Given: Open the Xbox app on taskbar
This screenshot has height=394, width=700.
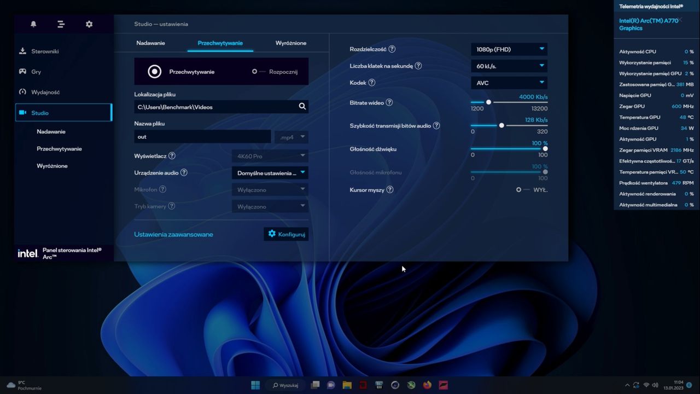Looking at the screenshot, I should pyautogui.click(x=411, y=385).
